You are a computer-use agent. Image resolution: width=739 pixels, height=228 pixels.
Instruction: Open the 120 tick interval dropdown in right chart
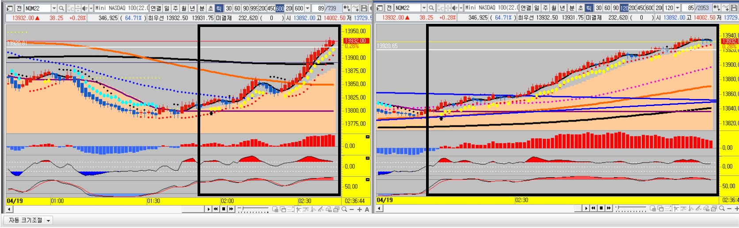(x=678, y=8)
